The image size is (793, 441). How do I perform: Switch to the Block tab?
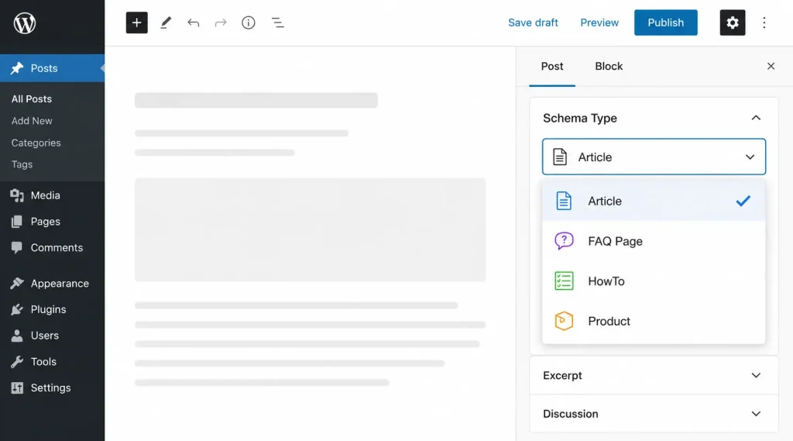(x=609, y=67)
